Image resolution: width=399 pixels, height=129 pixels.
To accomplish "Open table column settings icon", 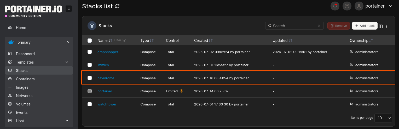I will (x=381, y=26).
